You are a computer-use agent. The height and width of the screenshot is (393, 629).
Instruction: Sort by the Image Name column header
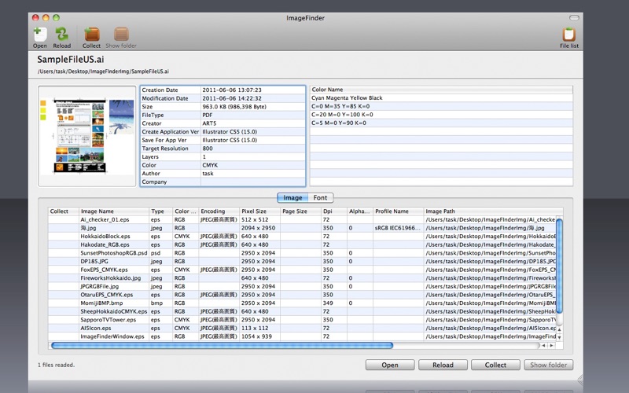point(114,211)
